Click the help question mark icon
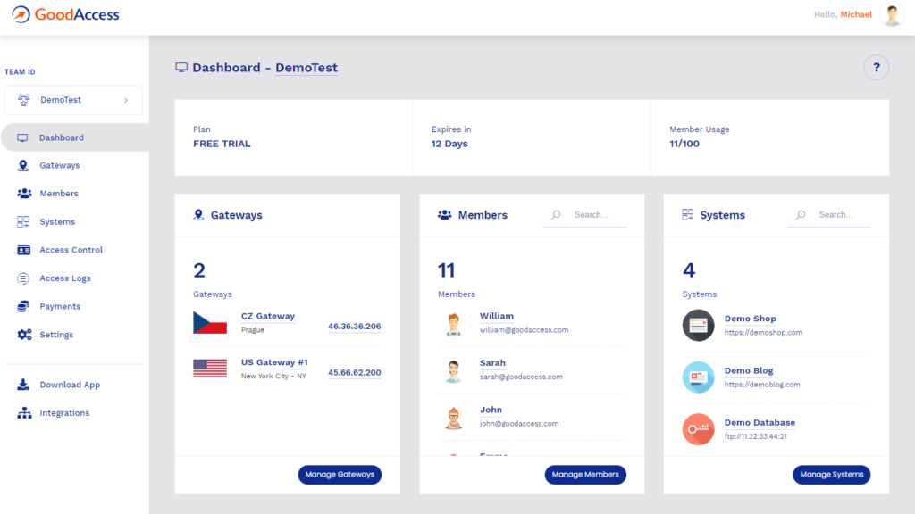Viewport: 915px width, 514px height. point(876,67)
